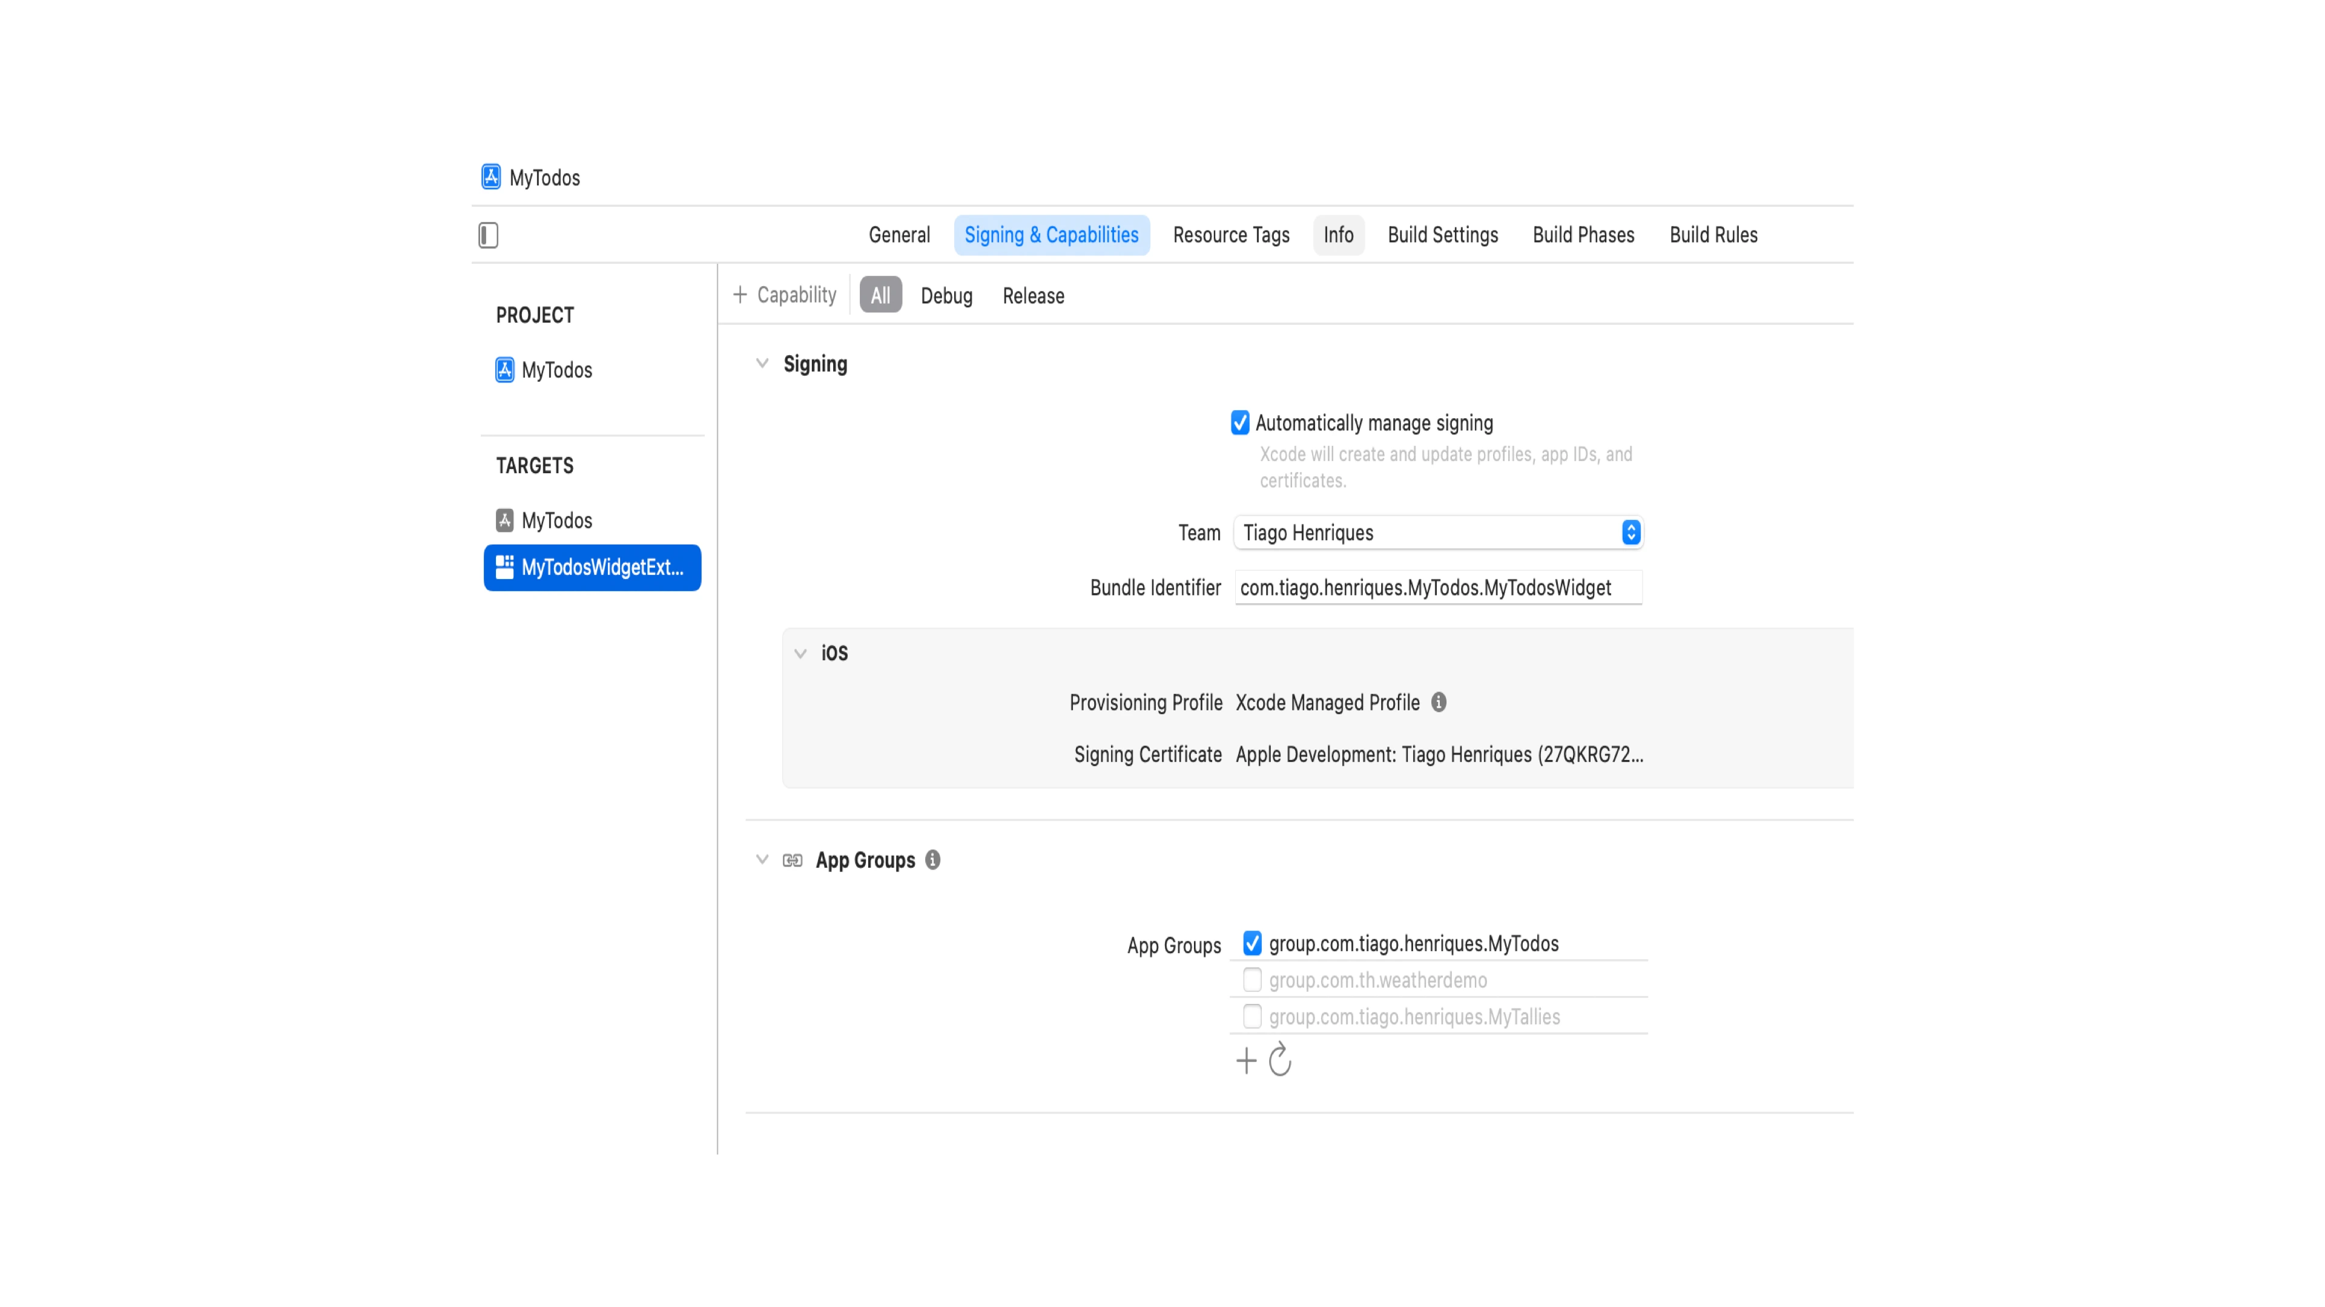Viewport: 2325px width, 1307px height.
Task: Click 'group.com.th.weatherdemo' label
Action: (x=1377, y=980)
